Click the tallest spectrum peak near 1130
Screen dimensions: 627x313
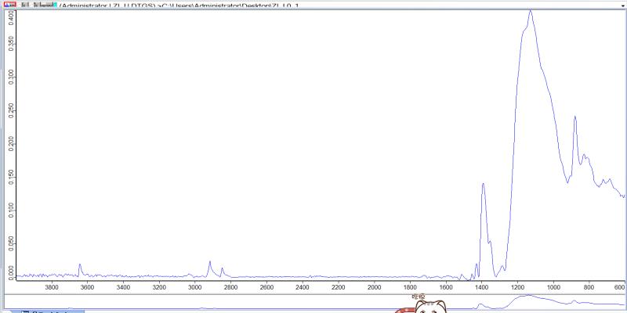click(531, 12)
